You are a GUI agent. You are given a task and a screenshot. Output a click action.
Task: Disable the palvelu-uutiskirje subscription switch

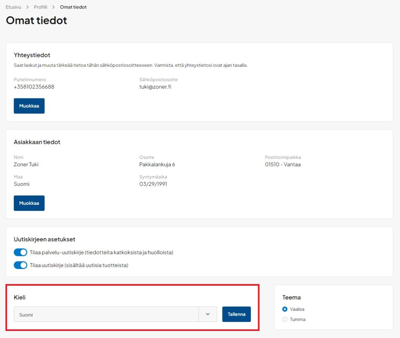pos(20,252)
